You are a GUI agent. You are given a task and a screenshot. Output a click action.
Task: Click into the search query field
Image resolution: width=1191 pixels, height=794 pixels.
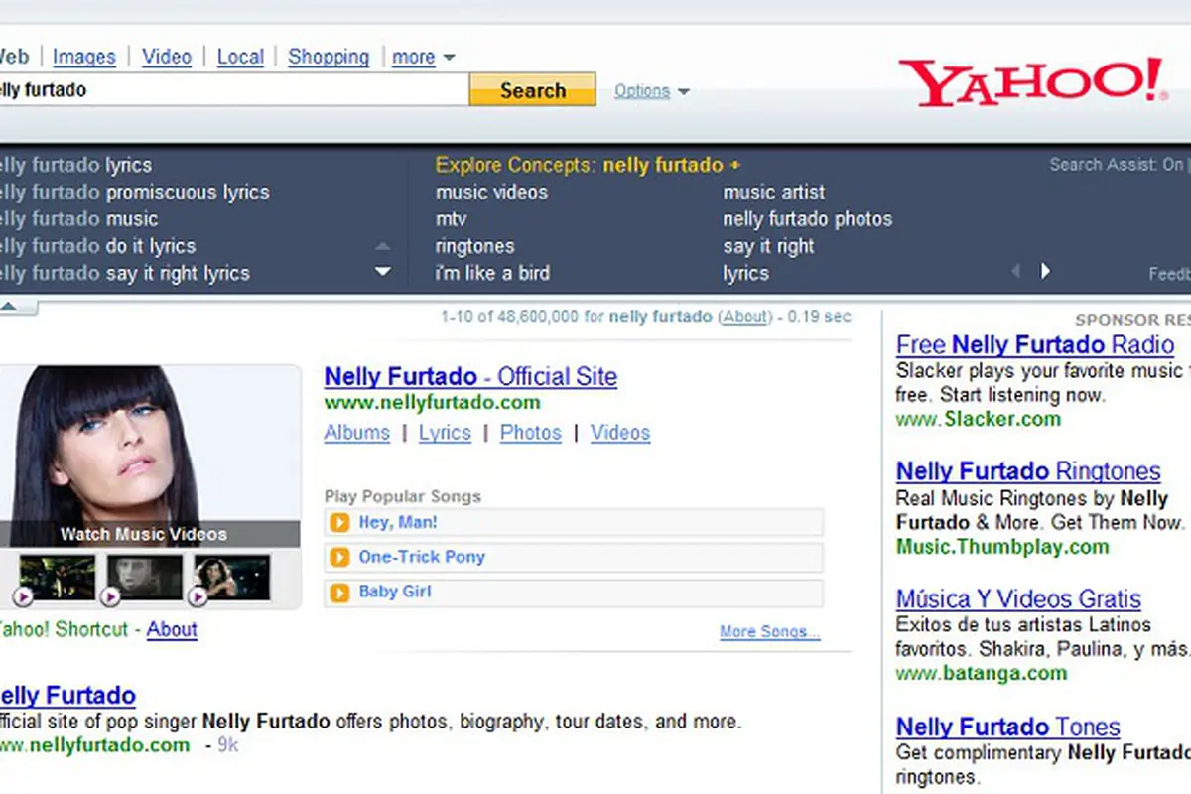[x=233, y=90]
